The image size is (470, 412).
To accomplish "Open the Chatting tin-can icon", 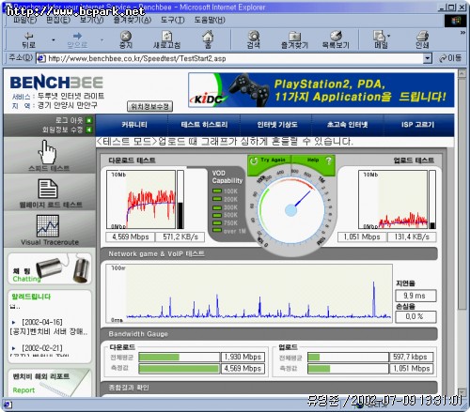I will point(63,268).
